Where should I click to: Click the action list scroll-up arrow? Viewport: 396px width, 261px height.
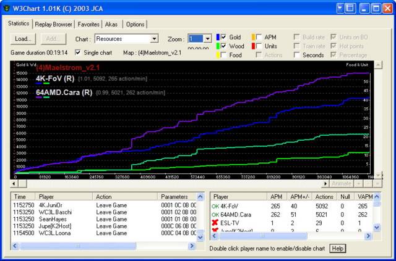click(200, 196)
